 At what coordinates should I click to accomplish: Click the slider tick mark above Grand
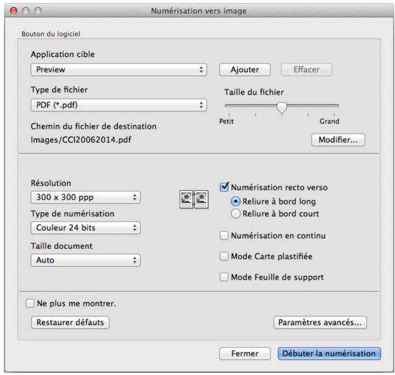[x=334, y=115]
